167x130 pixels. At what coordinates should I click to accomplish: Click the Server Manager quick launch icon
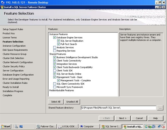point(16,127)
